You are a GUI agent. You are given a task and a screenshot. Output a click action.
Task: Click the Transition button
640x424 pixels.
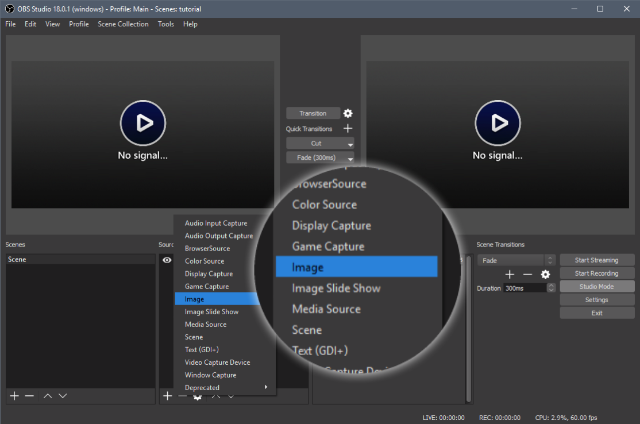tap(313, 113)
